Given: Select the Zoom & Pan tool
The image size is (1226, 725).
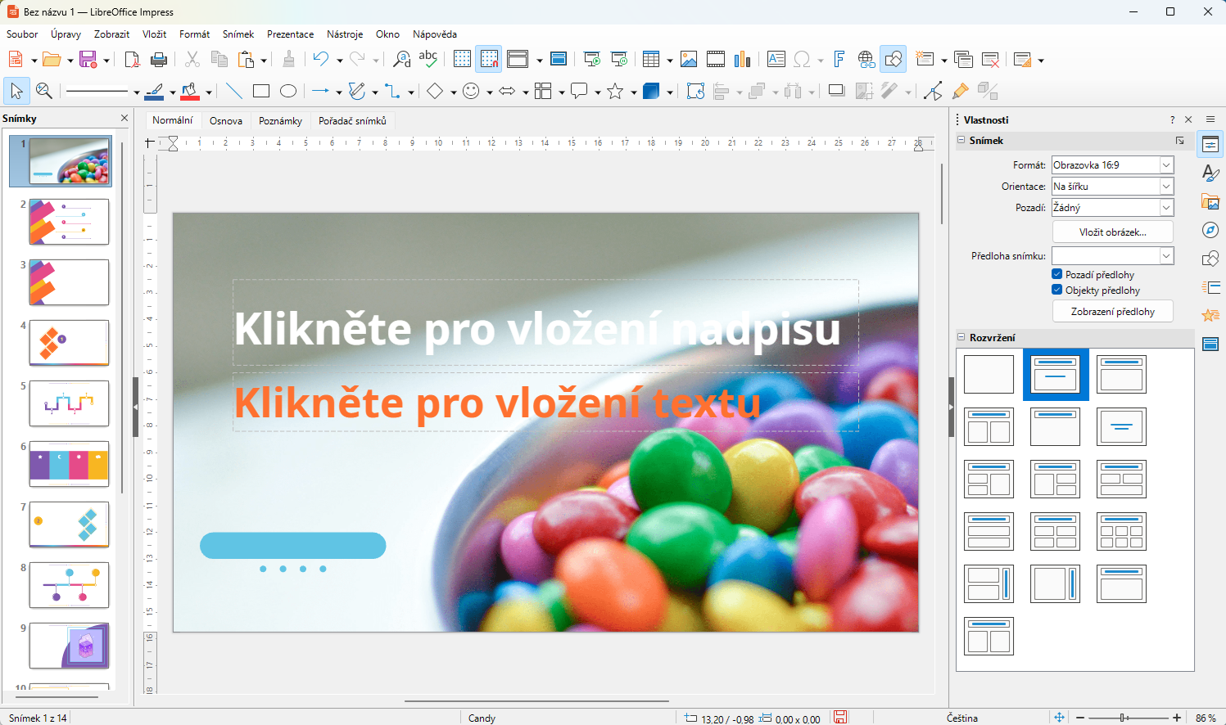Looking at the screenshot, I should pyautogui.click(x=44, y=91).
